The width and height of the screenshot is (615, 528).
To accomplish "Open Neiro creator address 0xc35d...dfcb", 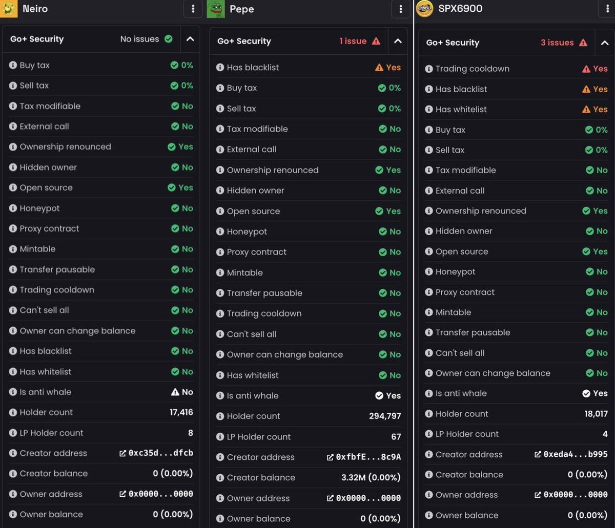I will [156, 453].
